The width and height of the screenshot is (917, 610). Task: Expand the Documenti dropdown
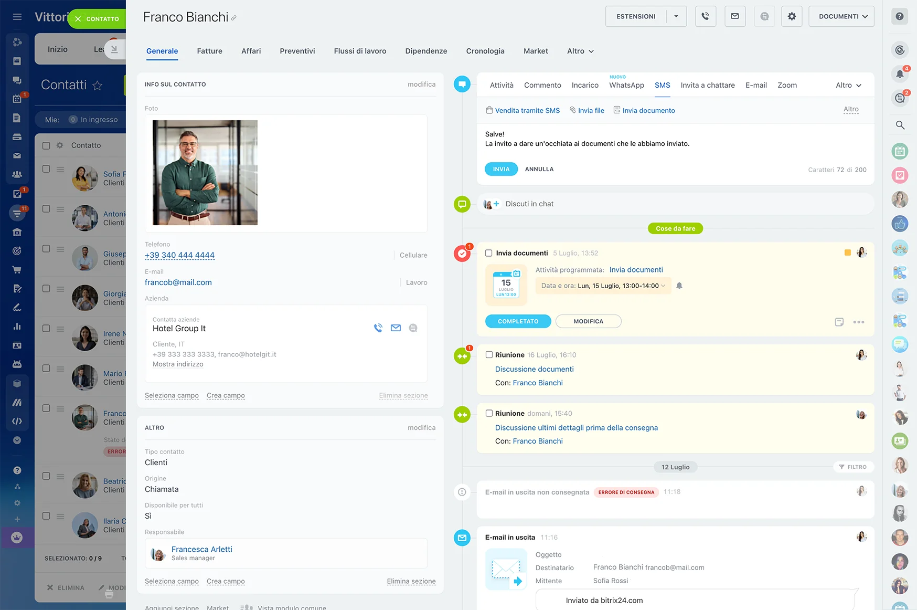click(x=841, y=16)
